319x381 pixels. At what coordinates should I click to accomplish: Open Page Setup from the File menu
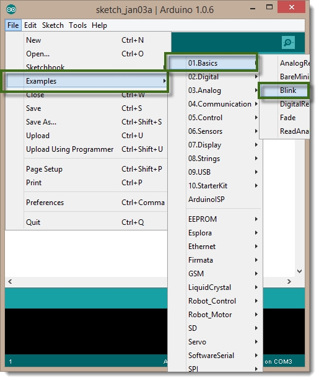(87, 169)
